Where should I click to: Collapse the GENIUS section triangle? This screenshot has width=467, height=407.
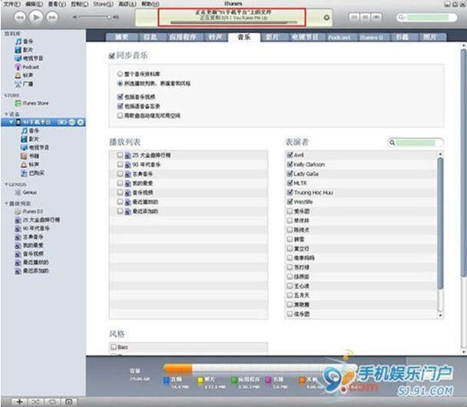click(6, 184)
